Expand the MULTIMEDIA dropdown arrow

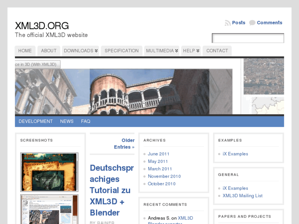pyautogui.click(x=177, y=51)
